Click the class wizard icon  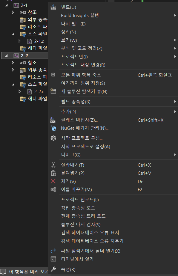click(53, 120)
